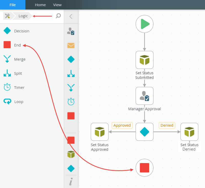Click the Toolbox wrench icon in breadcrumb
The width and height of the screenshot is (205, 188).
7,16
